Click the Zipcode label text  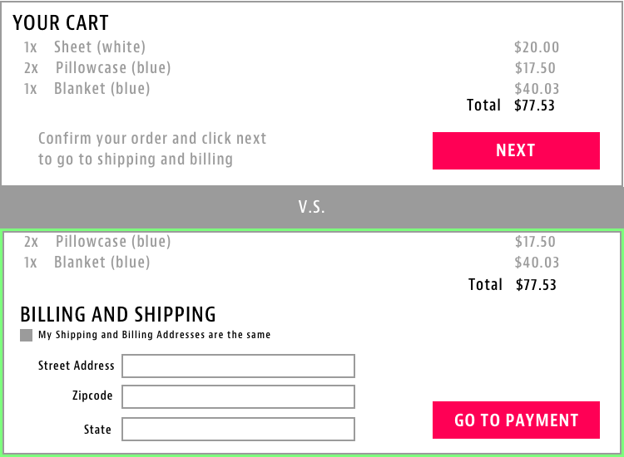(92, 396)
